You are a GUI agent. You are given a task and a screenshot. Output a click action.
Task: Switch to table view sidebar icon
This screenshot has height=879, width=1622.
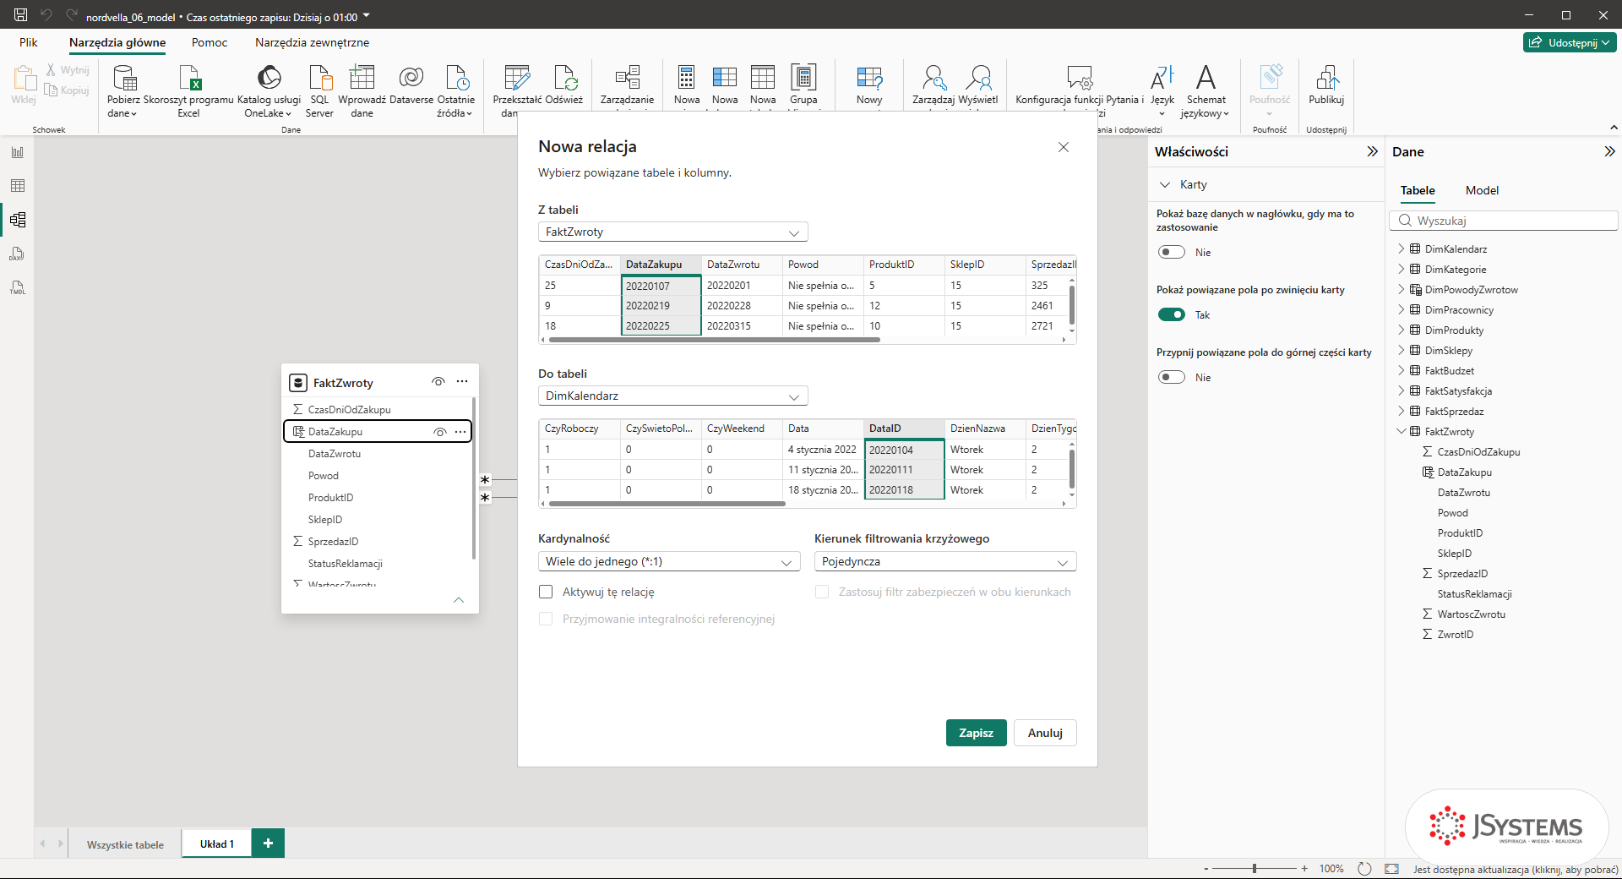(18, 186)
